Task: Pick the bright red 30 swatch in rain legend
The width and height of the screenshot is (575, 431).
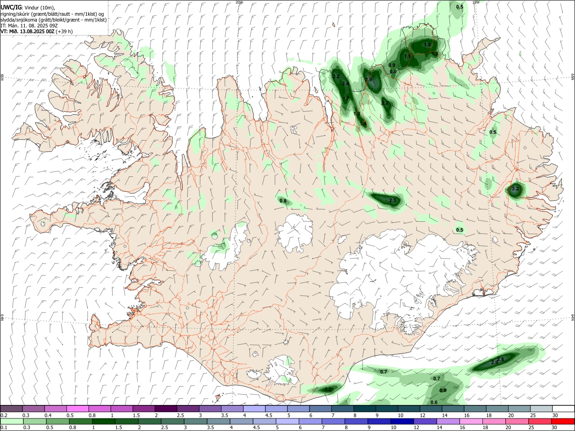Action: (x=563, y=421)
